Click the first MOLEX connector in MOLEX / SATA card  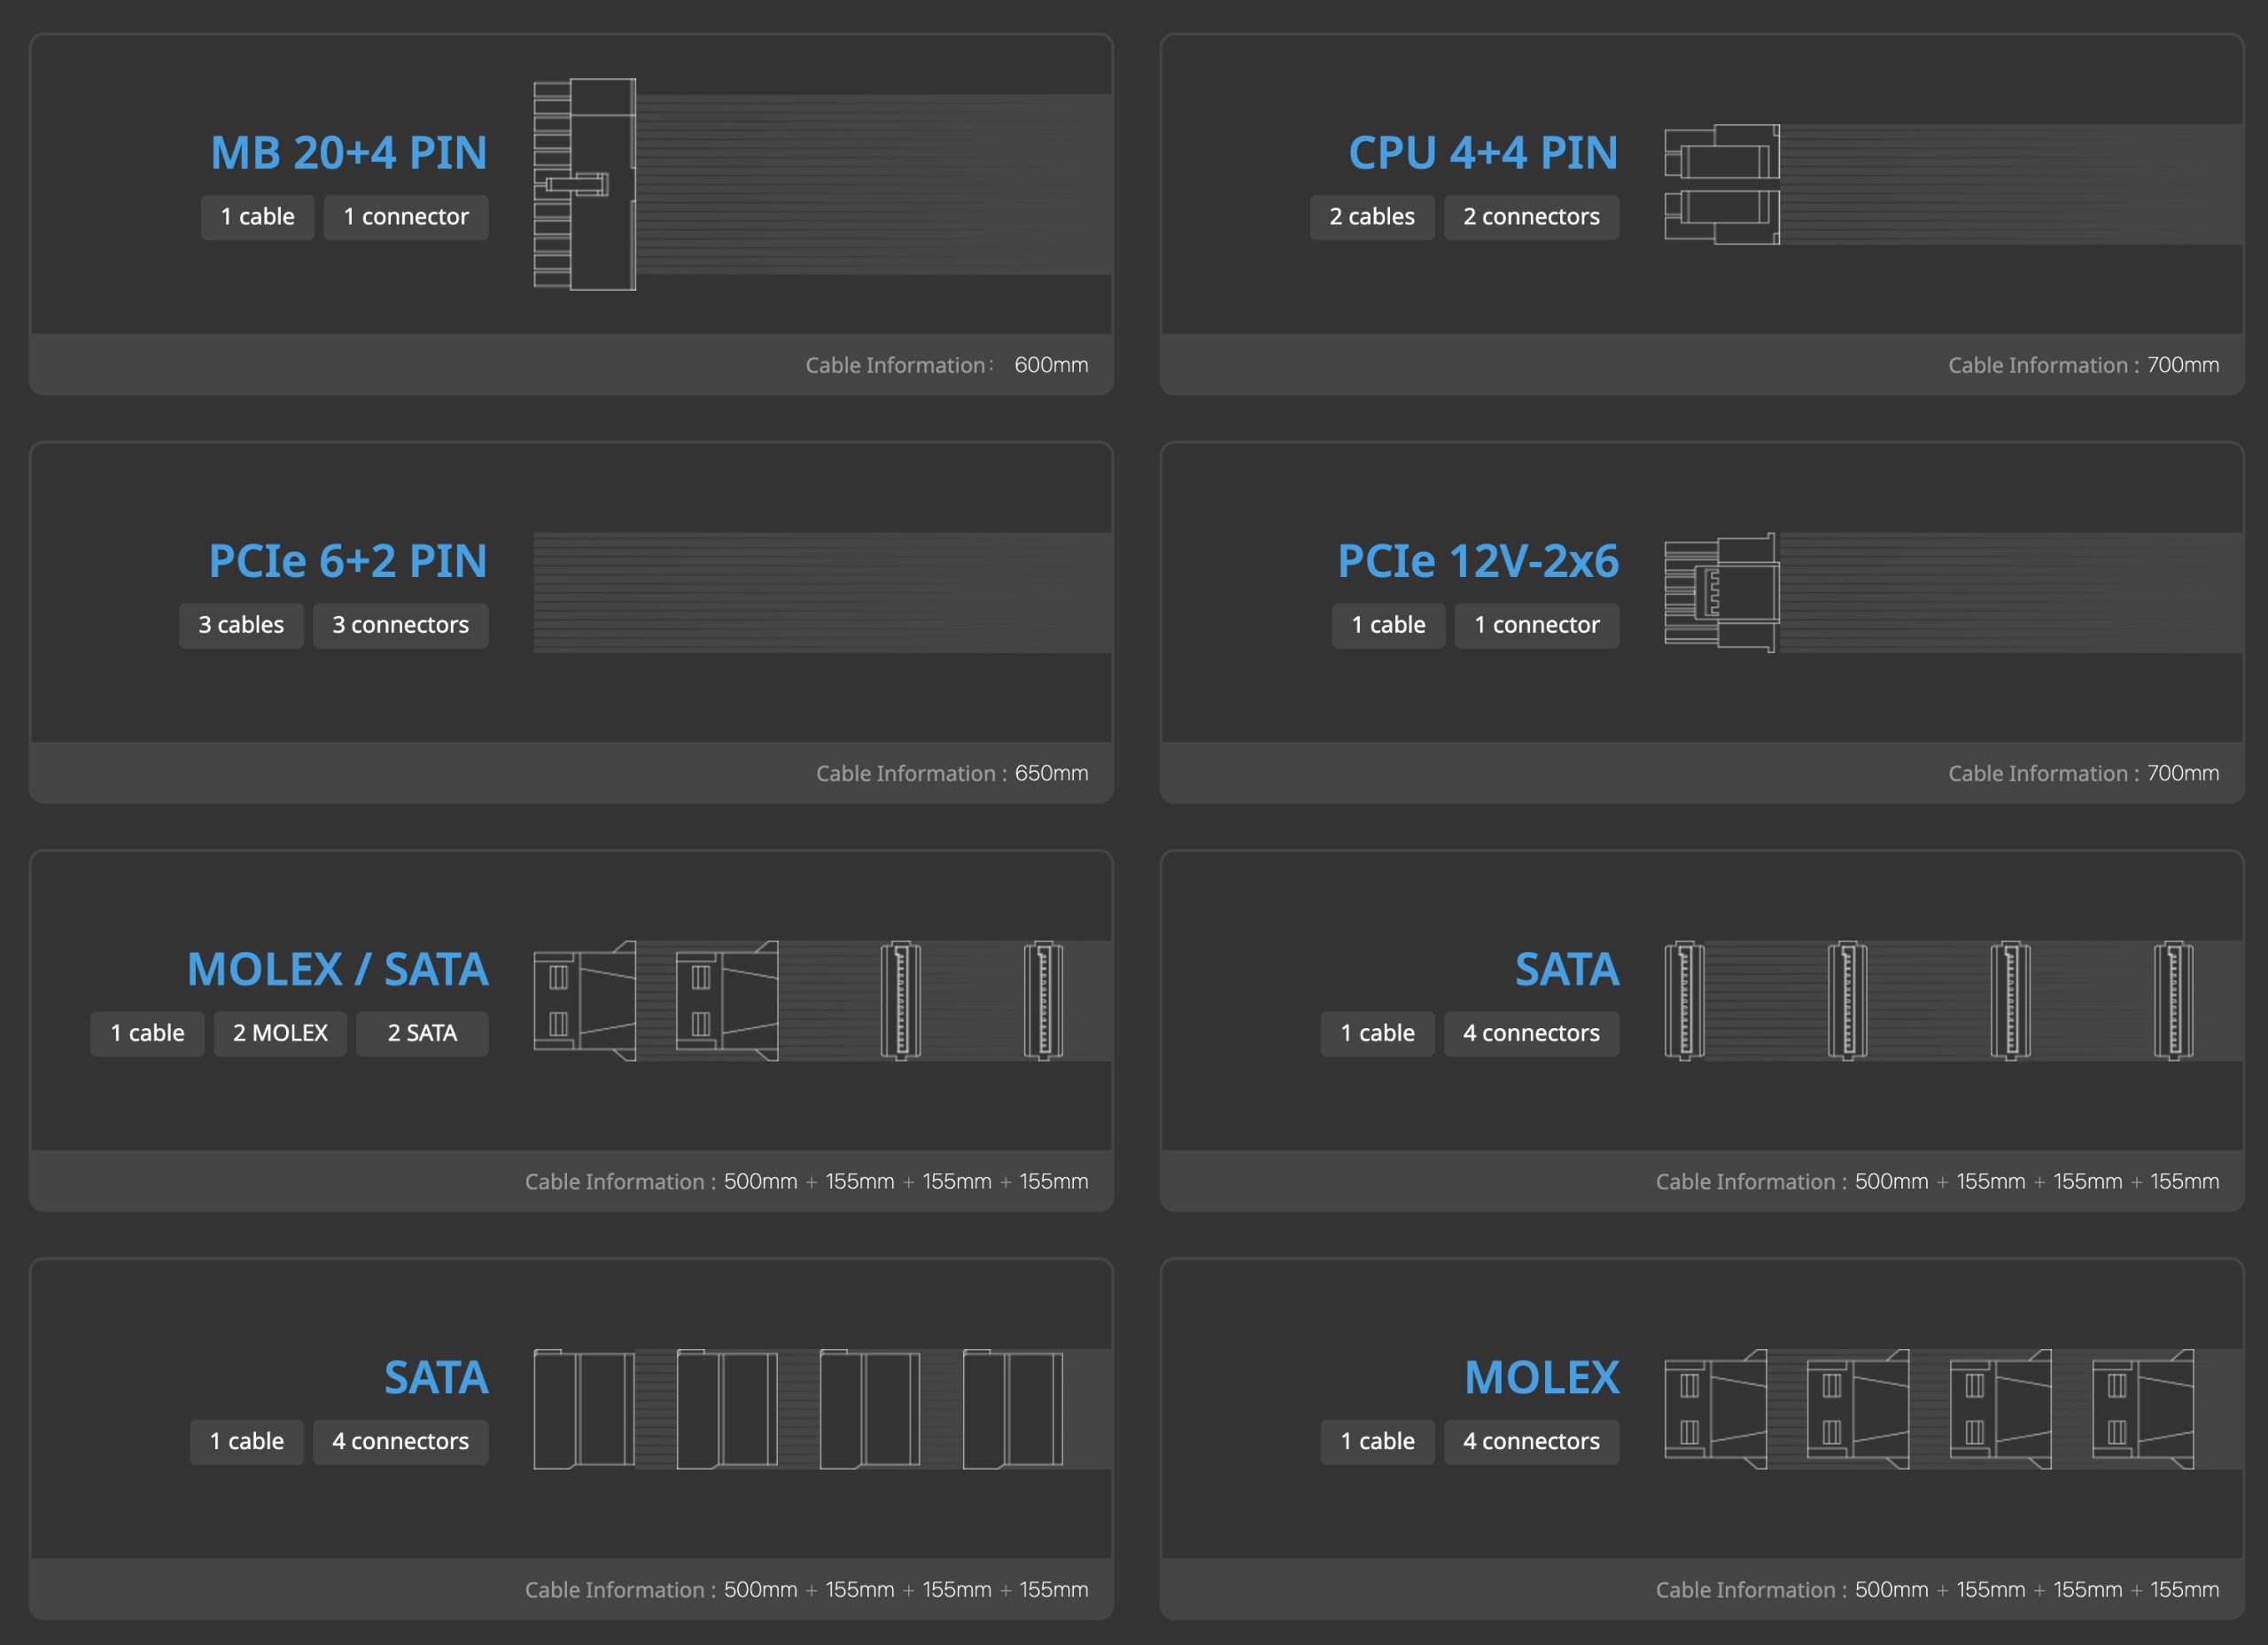coord(585,1001)
